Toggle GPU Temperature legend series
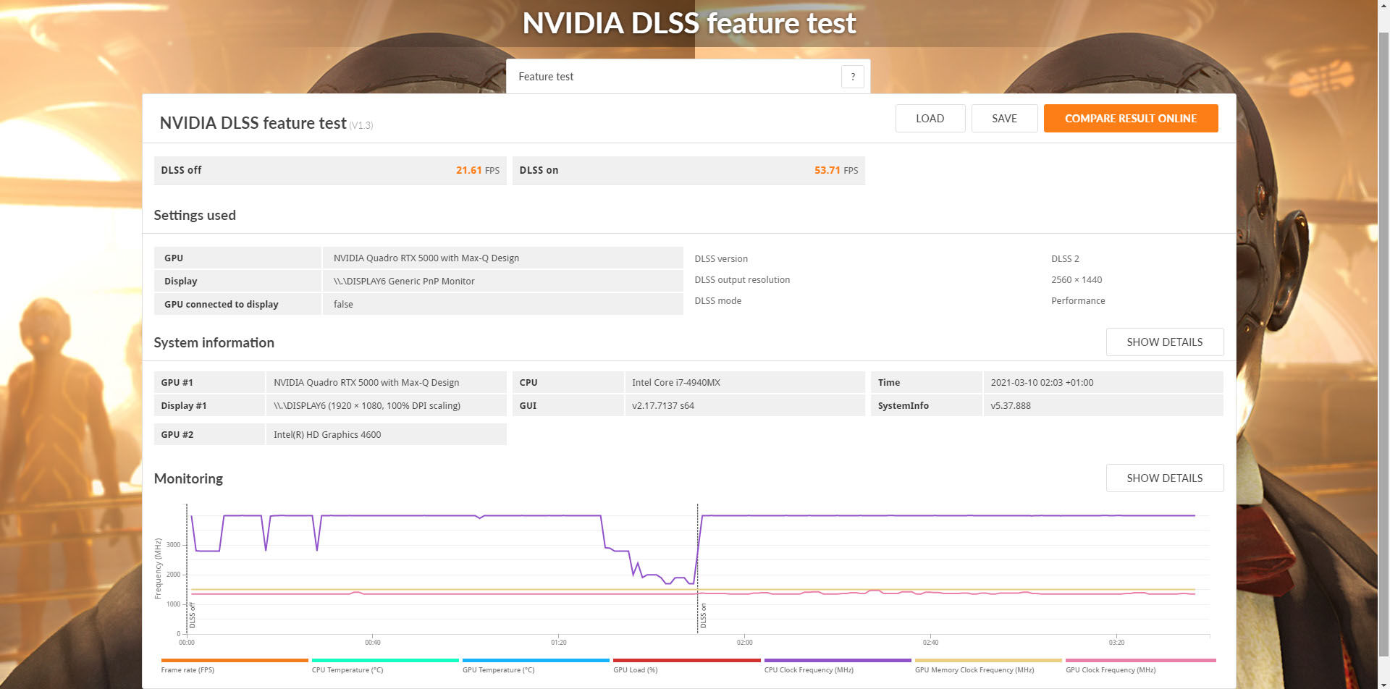 tap(536, 666)
